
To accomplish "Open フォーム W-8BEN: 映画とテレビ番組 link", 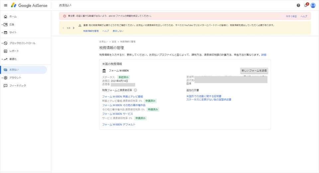I will tap(122, 96).
